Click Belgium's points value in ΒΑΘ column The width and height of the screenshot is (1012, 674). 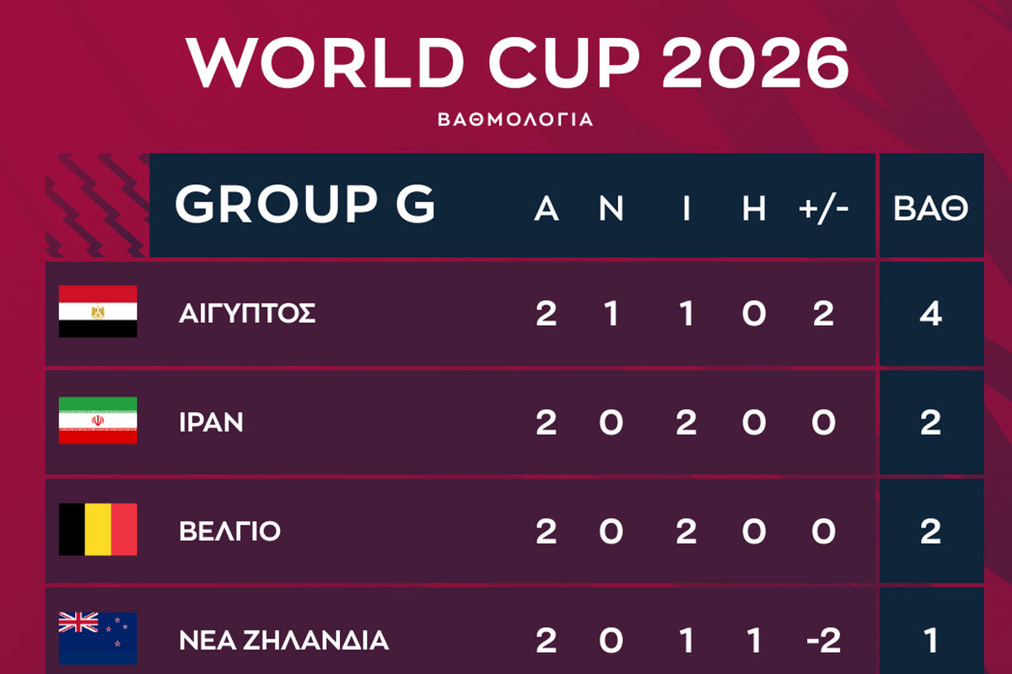931,532
